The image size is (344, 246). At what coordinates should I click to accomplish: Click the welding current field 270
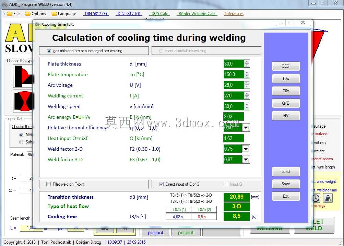[x=234, y=96]
